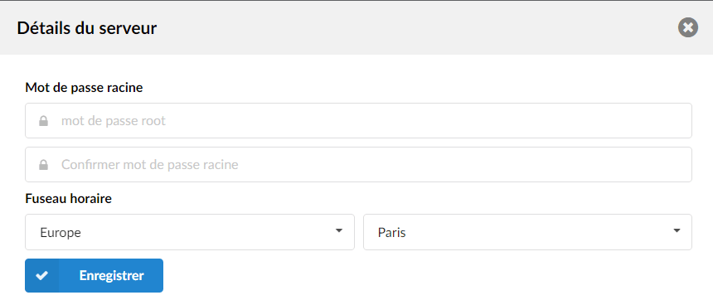Click the 'Détails du serveur' title text
The image size is (713, 300).
click(x=87, y=28)
